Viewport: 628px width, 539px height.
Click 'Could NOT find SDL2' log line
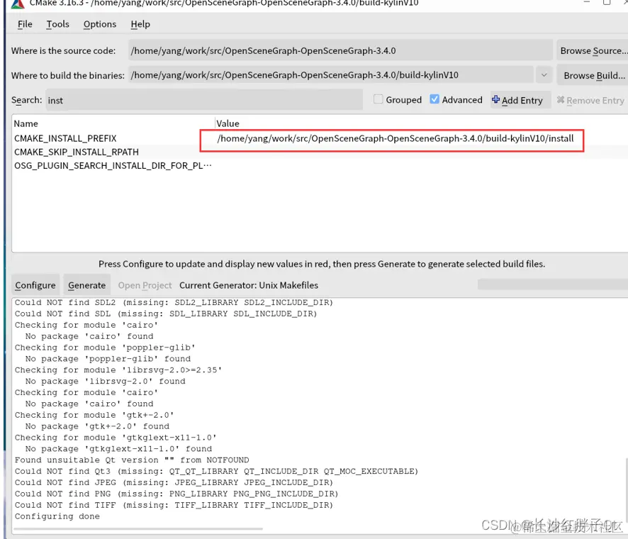coord(174,302)
